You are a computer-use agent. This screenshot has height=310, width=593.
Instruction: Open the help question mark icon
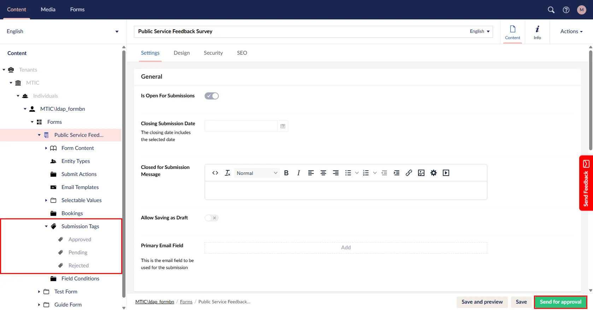(x=566, y=10)
